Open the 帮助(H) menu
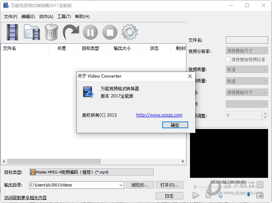This screenshot has height=203, width=272. 82,17
